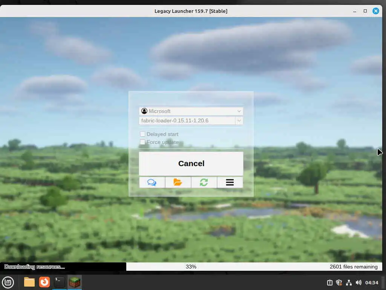Open the hamburger settings menu icon
The height and width of the screenshot is (290, 386).
[230, 182]
